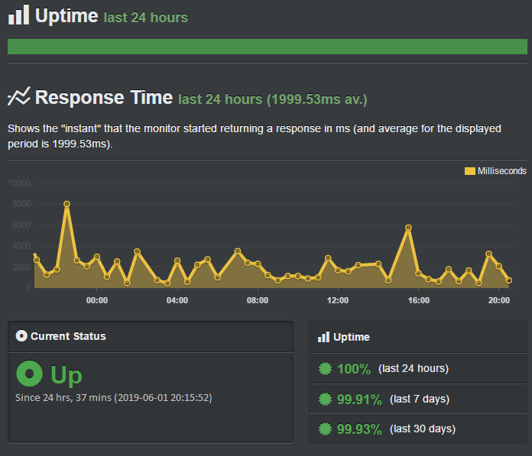Click the (last 7 days) uptime label
This screenshot has width=532, height=456.
pos(420,399)
